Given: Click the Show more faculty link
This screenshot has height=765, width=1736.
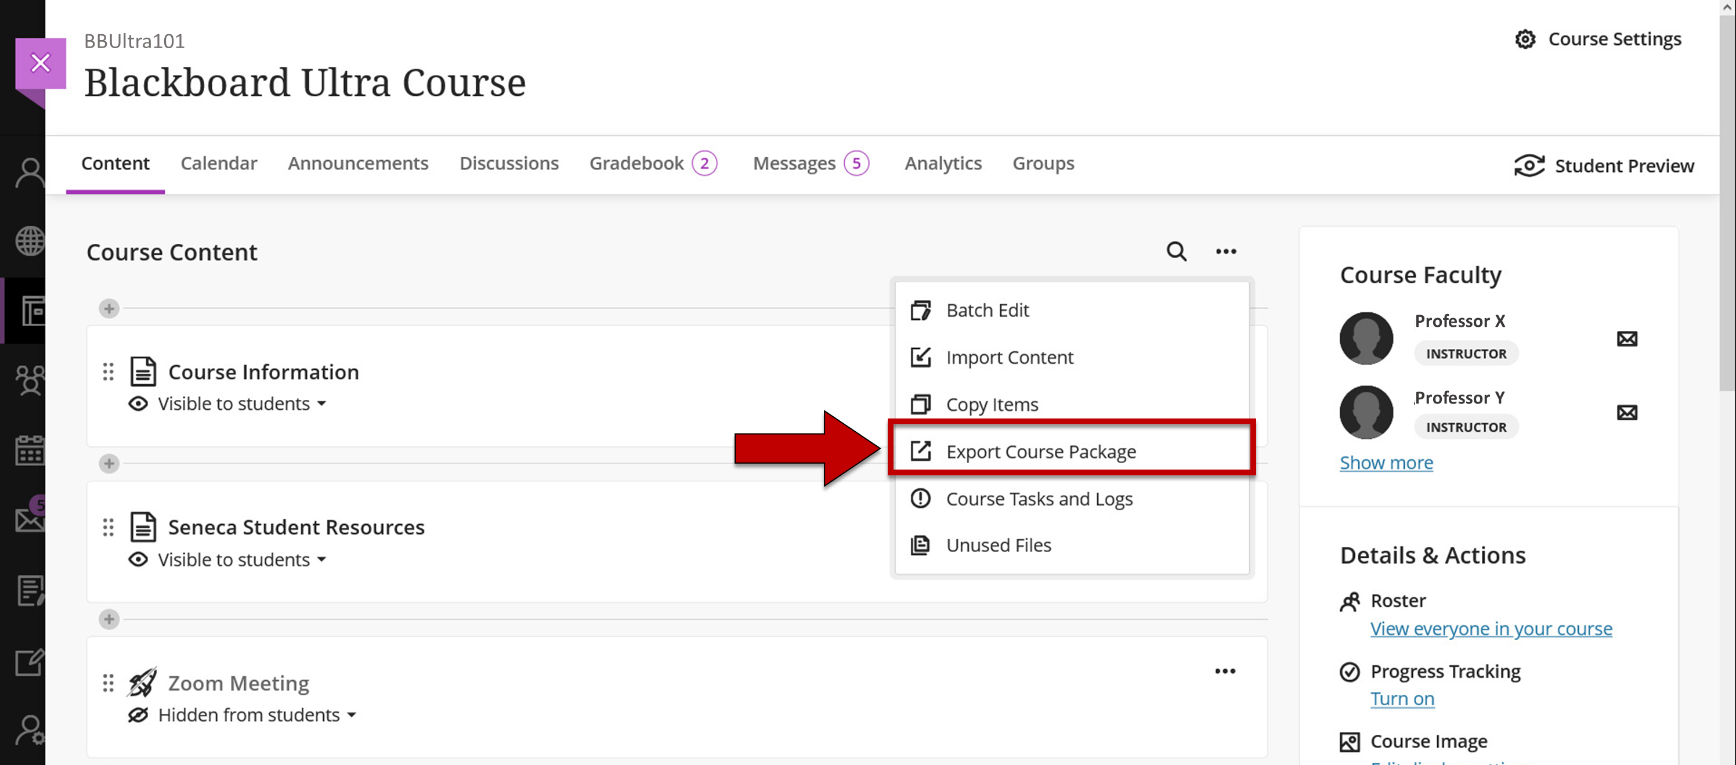Looking at the screenshot, I should click(1386, 463).
